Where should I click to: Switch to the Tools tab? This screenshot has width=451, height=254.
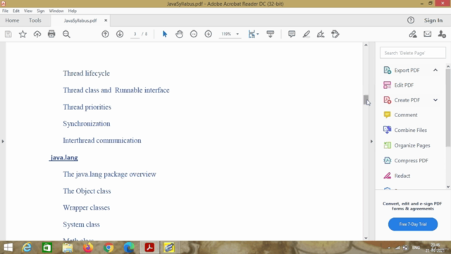(x=35, y=20)
